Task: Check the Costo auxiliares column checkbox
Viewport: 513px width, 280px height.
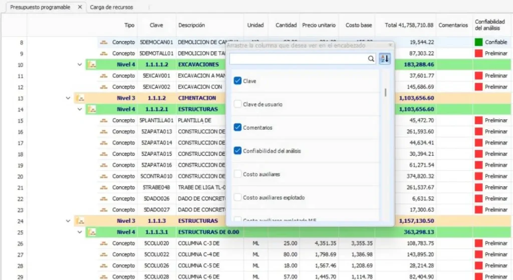Action: (237, 174)
